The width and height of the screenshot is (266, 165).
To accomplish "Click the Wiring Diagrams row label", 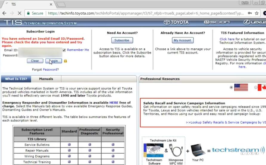I will point(37,156).
